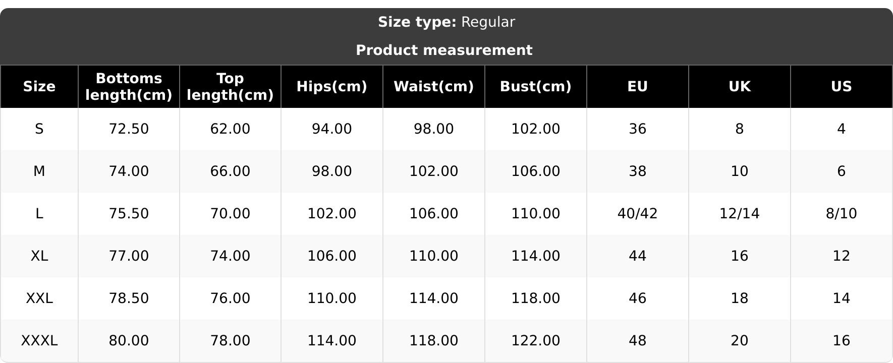Click the Size column header

point(39,87)
